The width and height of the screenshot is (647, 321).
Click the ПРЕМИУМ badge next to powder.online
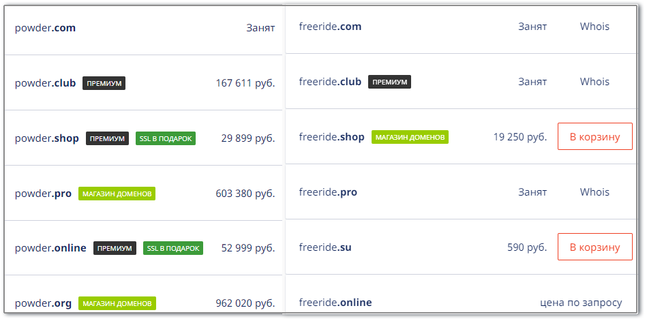tap(115, 248)
